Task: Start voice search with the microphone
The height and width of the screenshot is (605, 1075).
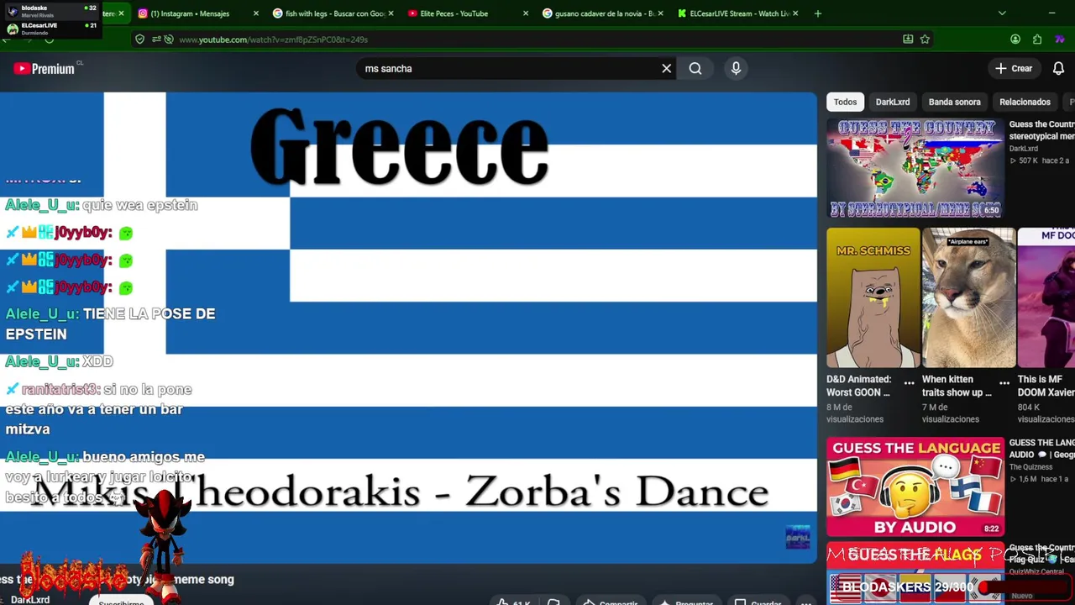Action: (736, 68)
